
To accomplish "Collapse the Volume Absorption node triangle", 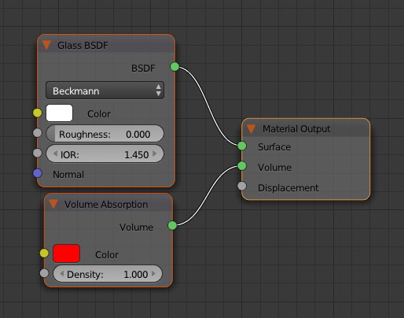I will pyautogui.click(x=53, y=204).
